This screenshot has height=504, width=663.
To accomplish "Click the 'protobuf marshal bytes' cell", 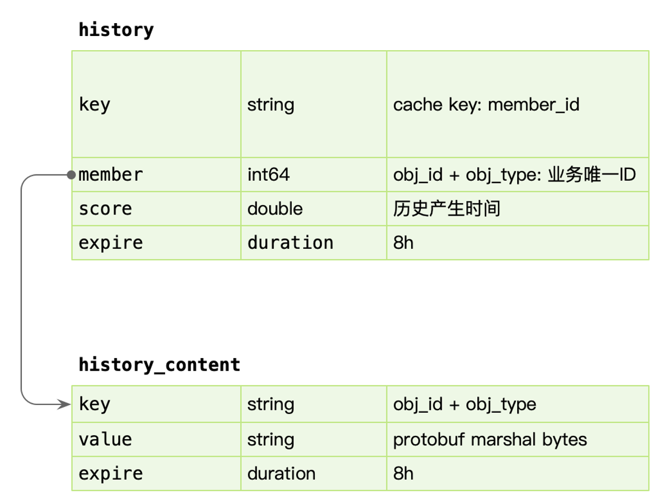I will [517, 439].
